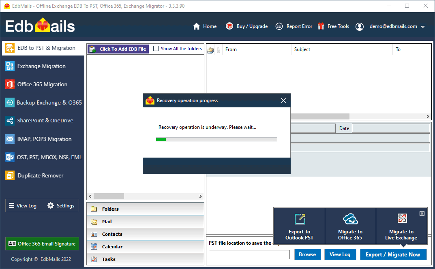Open Report Error list icon
The height and width of the screenshot is (269, 435).
click(x=279, y=26)
